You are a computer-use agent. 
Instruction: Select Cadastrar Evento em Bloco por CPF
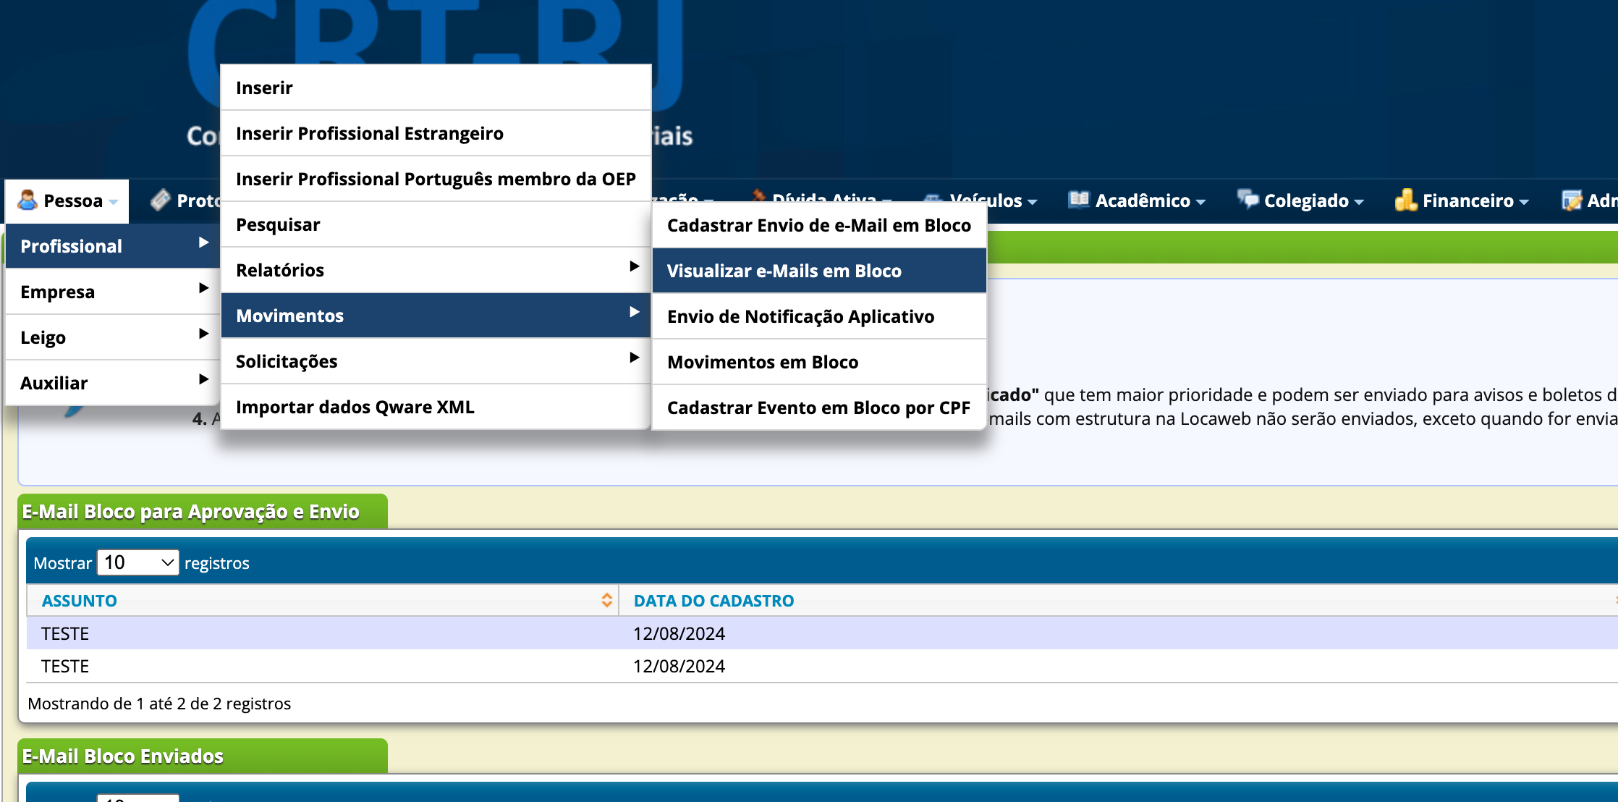point(819,408)
